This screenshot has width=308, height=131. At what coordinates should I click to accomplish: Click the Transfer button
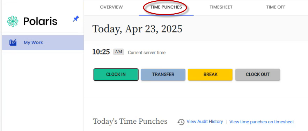[163, 75]
